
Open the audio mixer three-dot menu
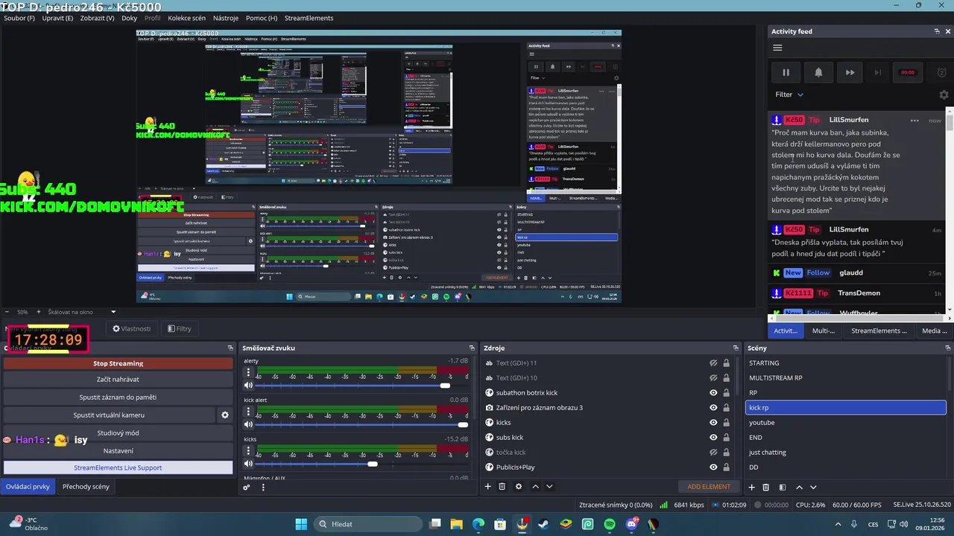click(x=263, y=488)
